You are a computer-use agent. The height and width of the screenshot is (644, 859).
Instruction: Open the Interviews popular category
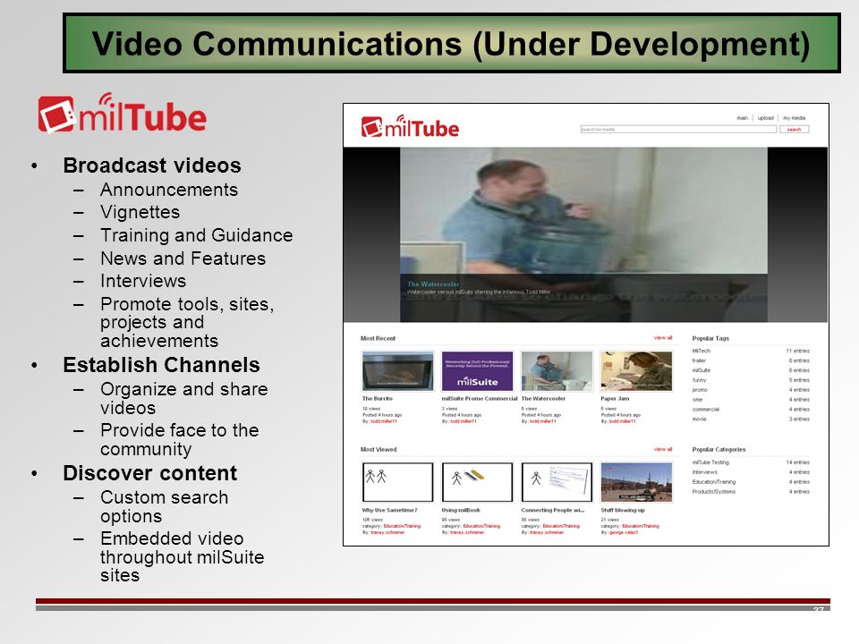click(704, 472)
